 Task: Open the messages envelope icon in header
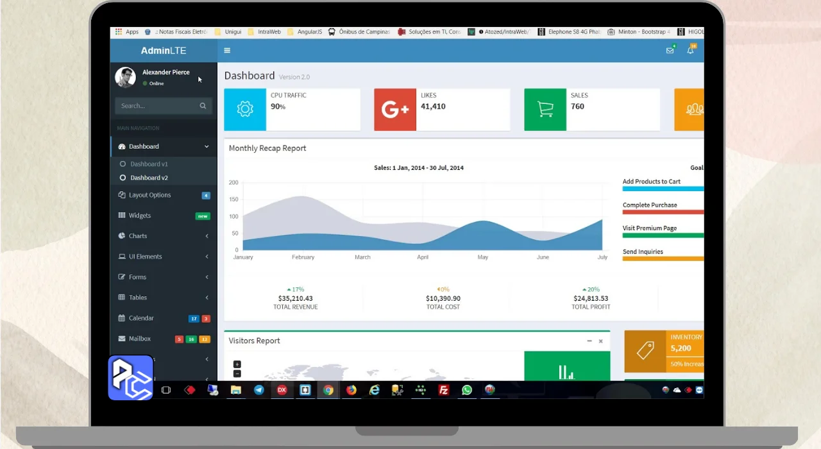coord(670,51)
